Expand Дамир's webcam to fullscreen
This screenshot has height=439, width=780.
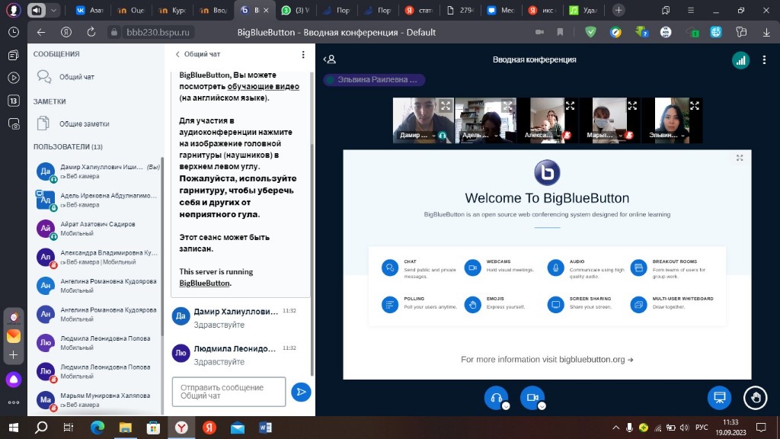pos(446,106)
